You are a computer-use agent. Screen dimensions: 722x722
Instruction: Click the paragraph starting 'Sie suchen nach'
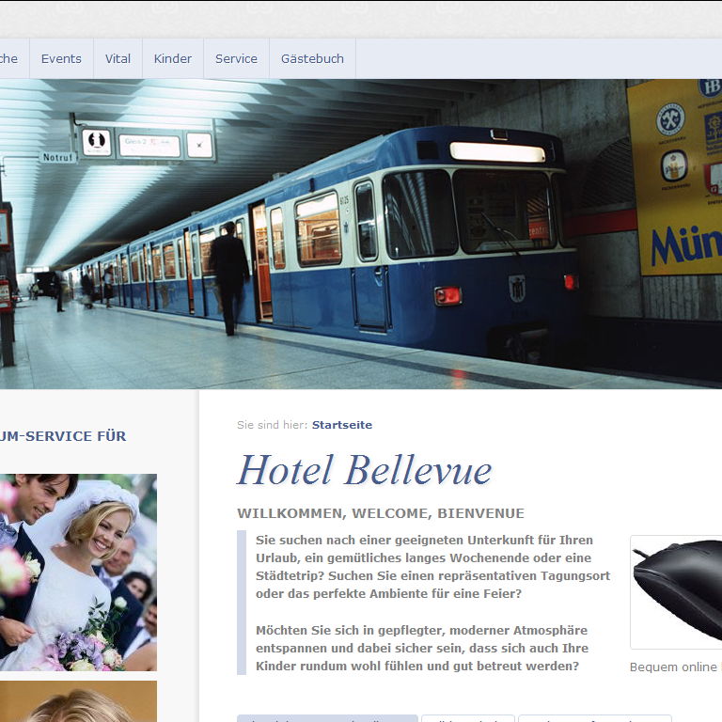click(432, 567)
